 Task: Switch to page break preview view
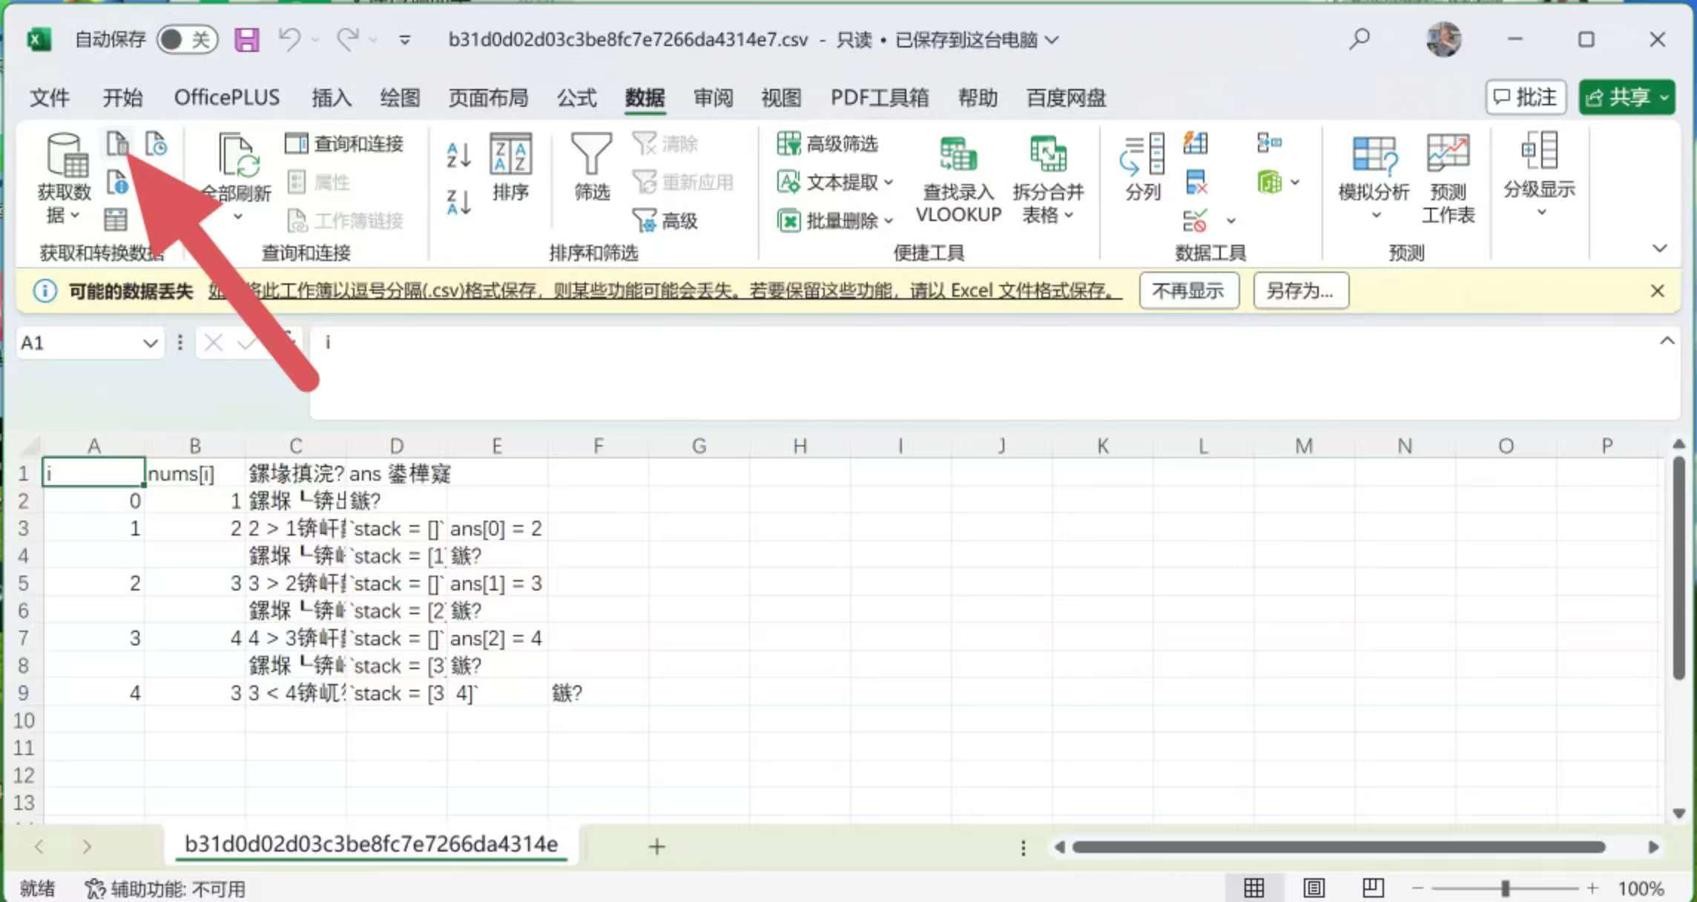point(1373,888)
